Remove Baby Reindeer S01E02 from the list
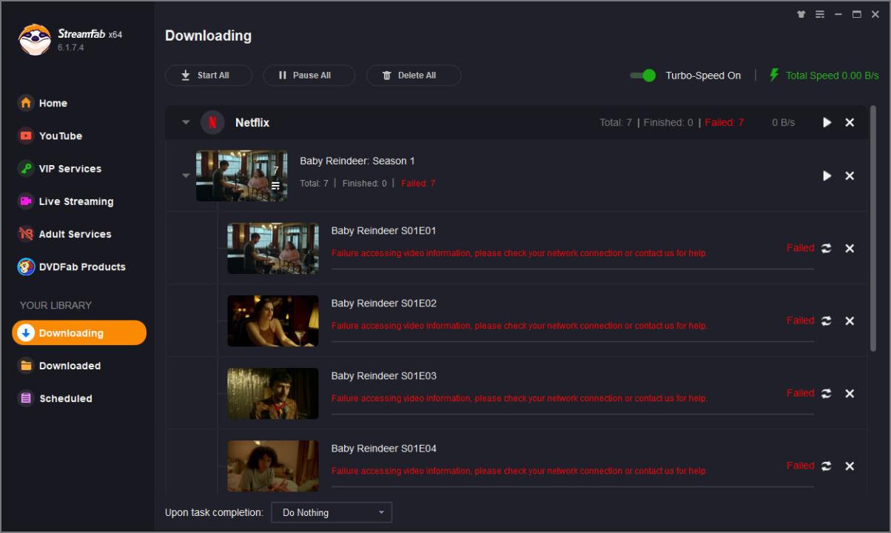Image resolution: width=891 pixels, height=533 pixels. point(850,321)
